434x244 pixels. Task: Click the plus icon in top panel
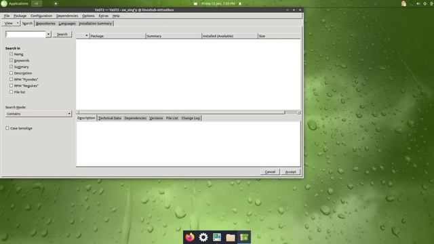[x=56, y=3]
